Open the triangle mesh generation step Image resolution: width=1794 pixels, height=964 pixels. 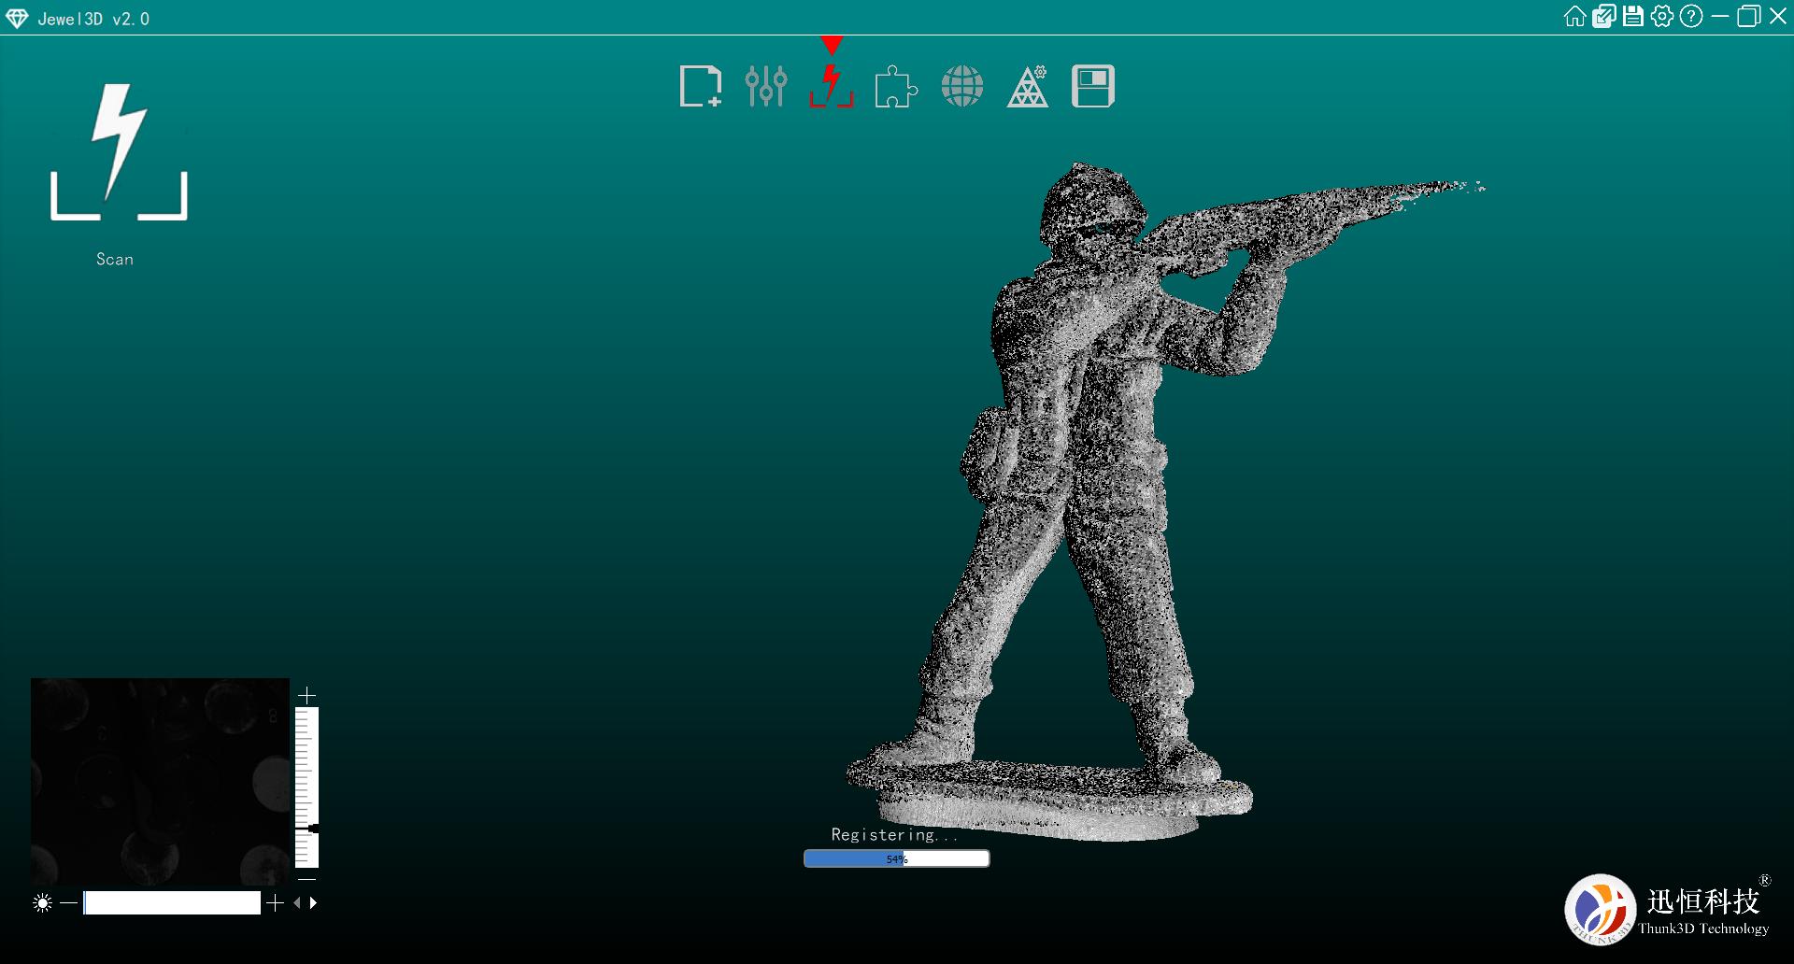click(1027, 87)
